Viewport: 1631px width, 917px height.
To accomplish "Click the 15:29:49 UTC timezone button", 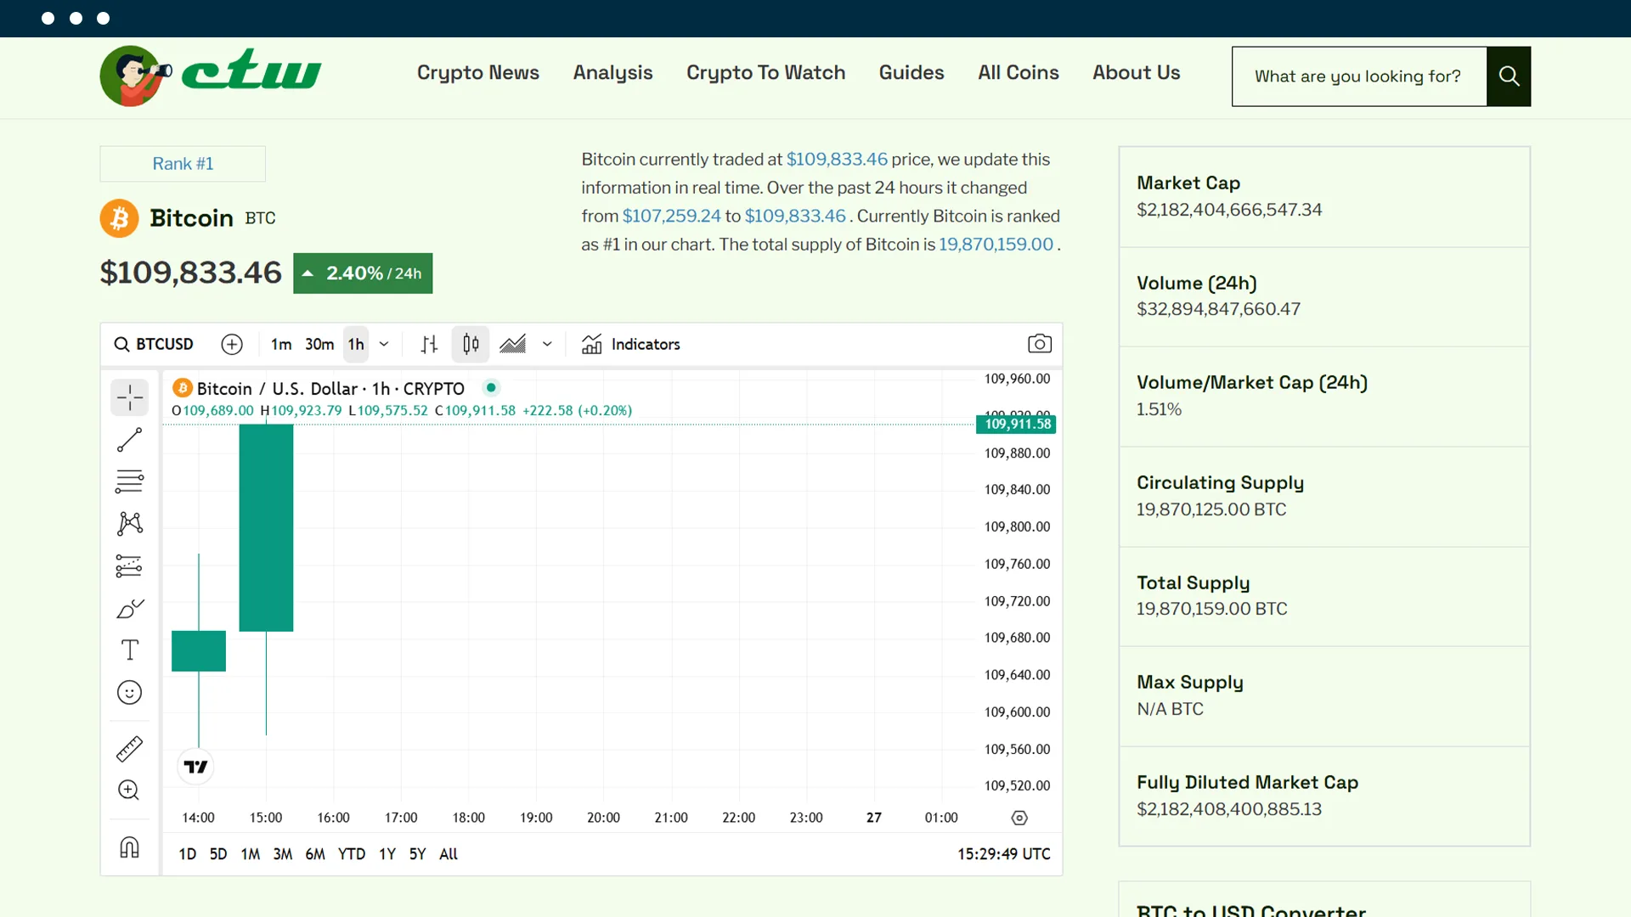I will [x=1004, y=854].
